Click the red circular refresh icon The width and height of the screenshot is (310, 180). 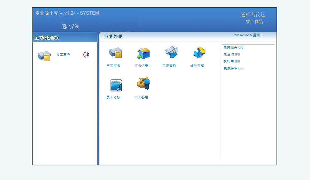click(x=86, y=55)
